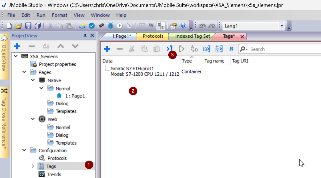Click the blue checkmark Validate icon

pos(92,26)
